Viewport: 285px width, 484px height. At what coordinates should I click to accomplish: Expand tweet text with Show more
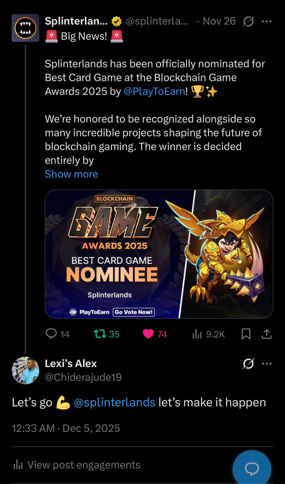click(x=71, y=174)
